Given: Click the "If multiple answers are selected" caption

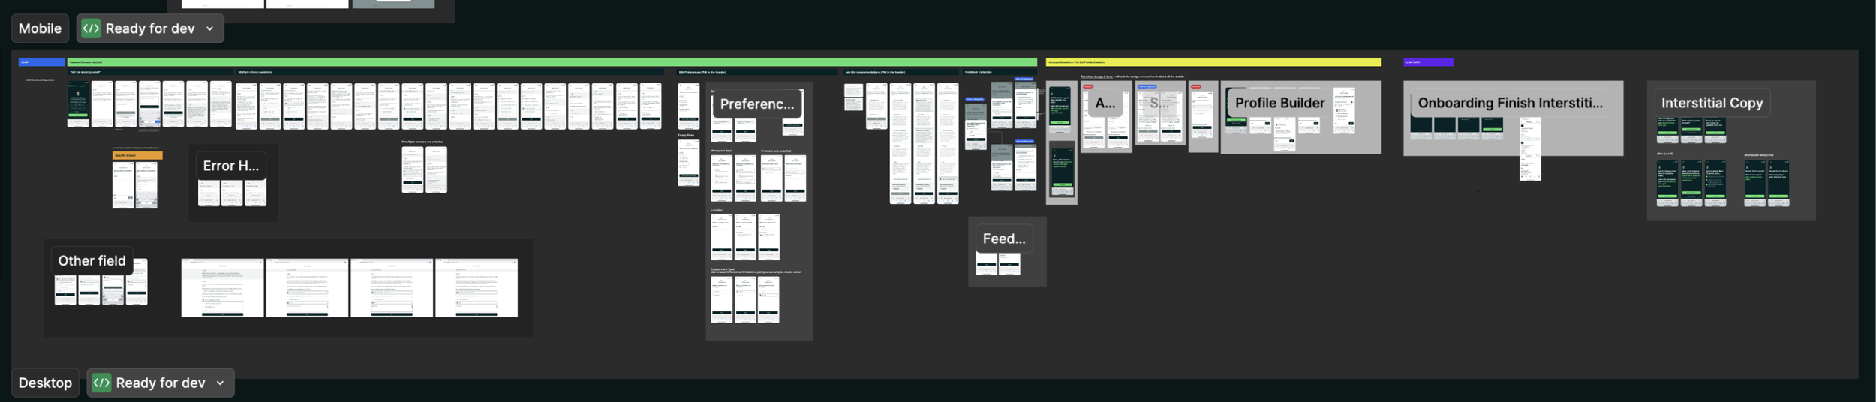Looking at the screenshot, I should [422, 142].
